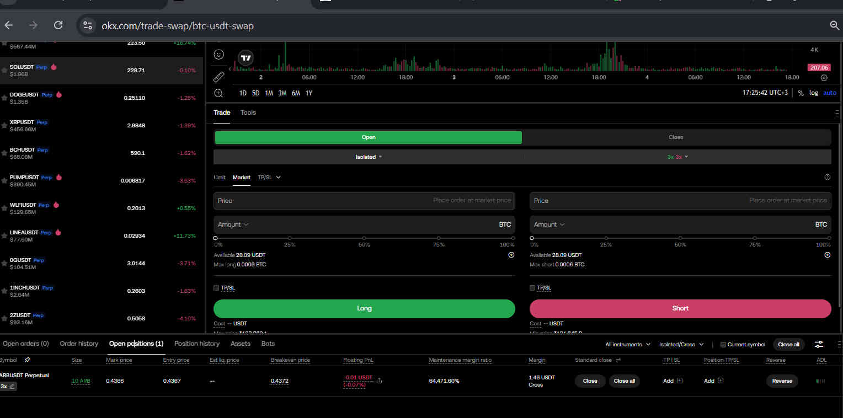The width and height of the screenshot is (843, 418).
Task: Select the chart ruler measure tool
Action: pyautogui.click(x=218, y=77)
